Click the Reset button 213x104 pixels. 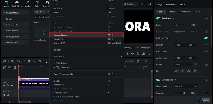pyautogui.click(x=206, y=100)
